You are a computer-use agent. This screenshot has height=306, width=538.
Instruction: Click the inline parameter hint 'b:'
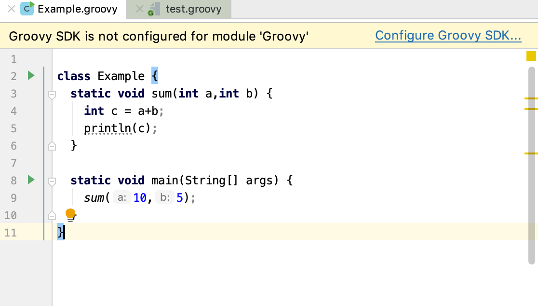point(165,197)
